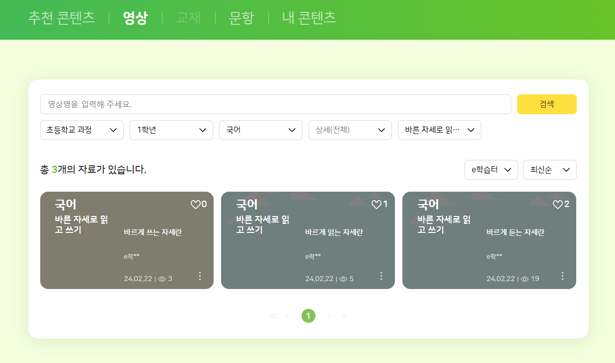The height and width of the screenshot is (363, 615).
Task: Open the 국어 subject dropdown
Action: coord(261,130)
